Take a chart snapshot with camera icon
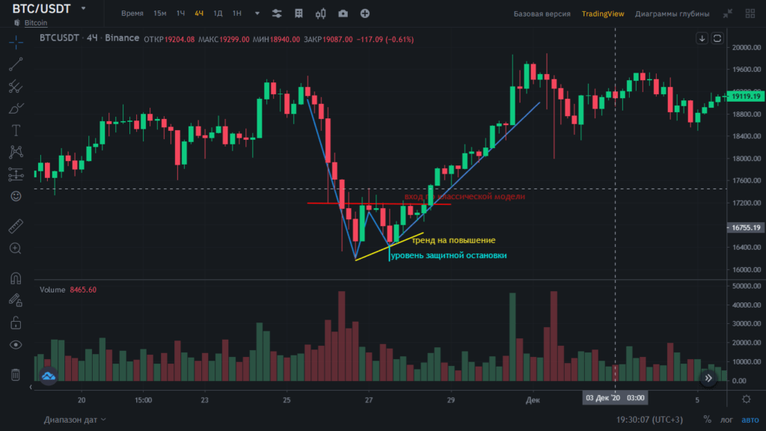766x431 pixels. coord(343,13)
